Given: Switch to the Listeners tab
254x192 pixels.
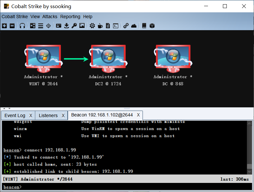Looking at the screenshot, I should coord(48,115).
